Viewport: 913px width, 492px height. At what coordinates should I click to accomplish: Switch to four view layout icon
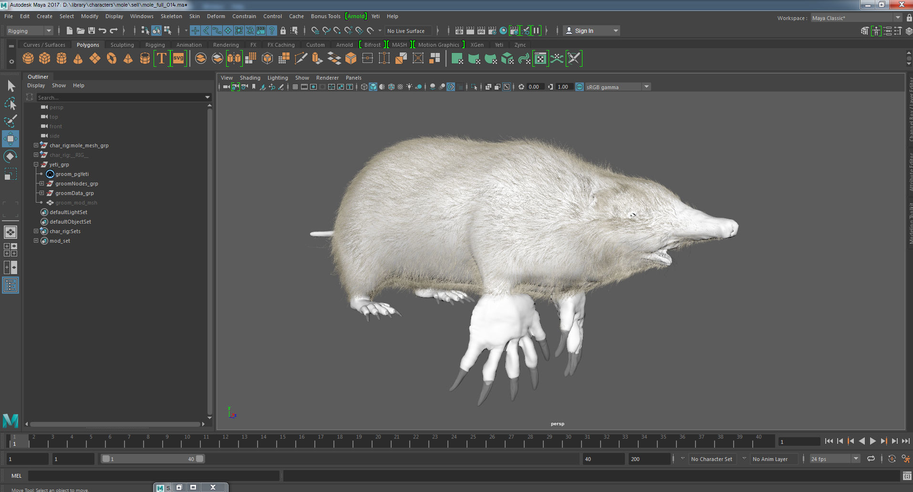(x=10, y=250)
